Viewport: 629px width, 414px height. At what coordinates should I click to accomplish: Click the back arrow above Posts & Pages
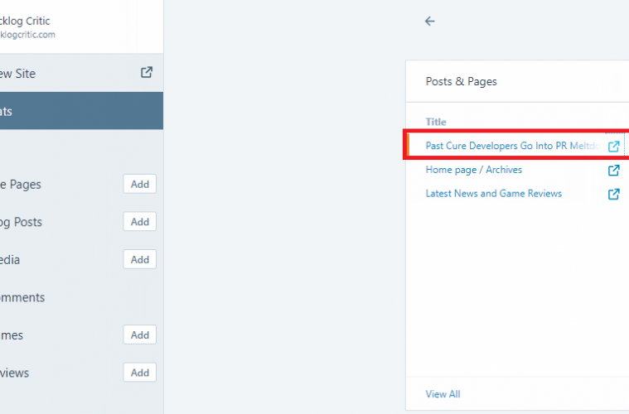coord(429,21)
